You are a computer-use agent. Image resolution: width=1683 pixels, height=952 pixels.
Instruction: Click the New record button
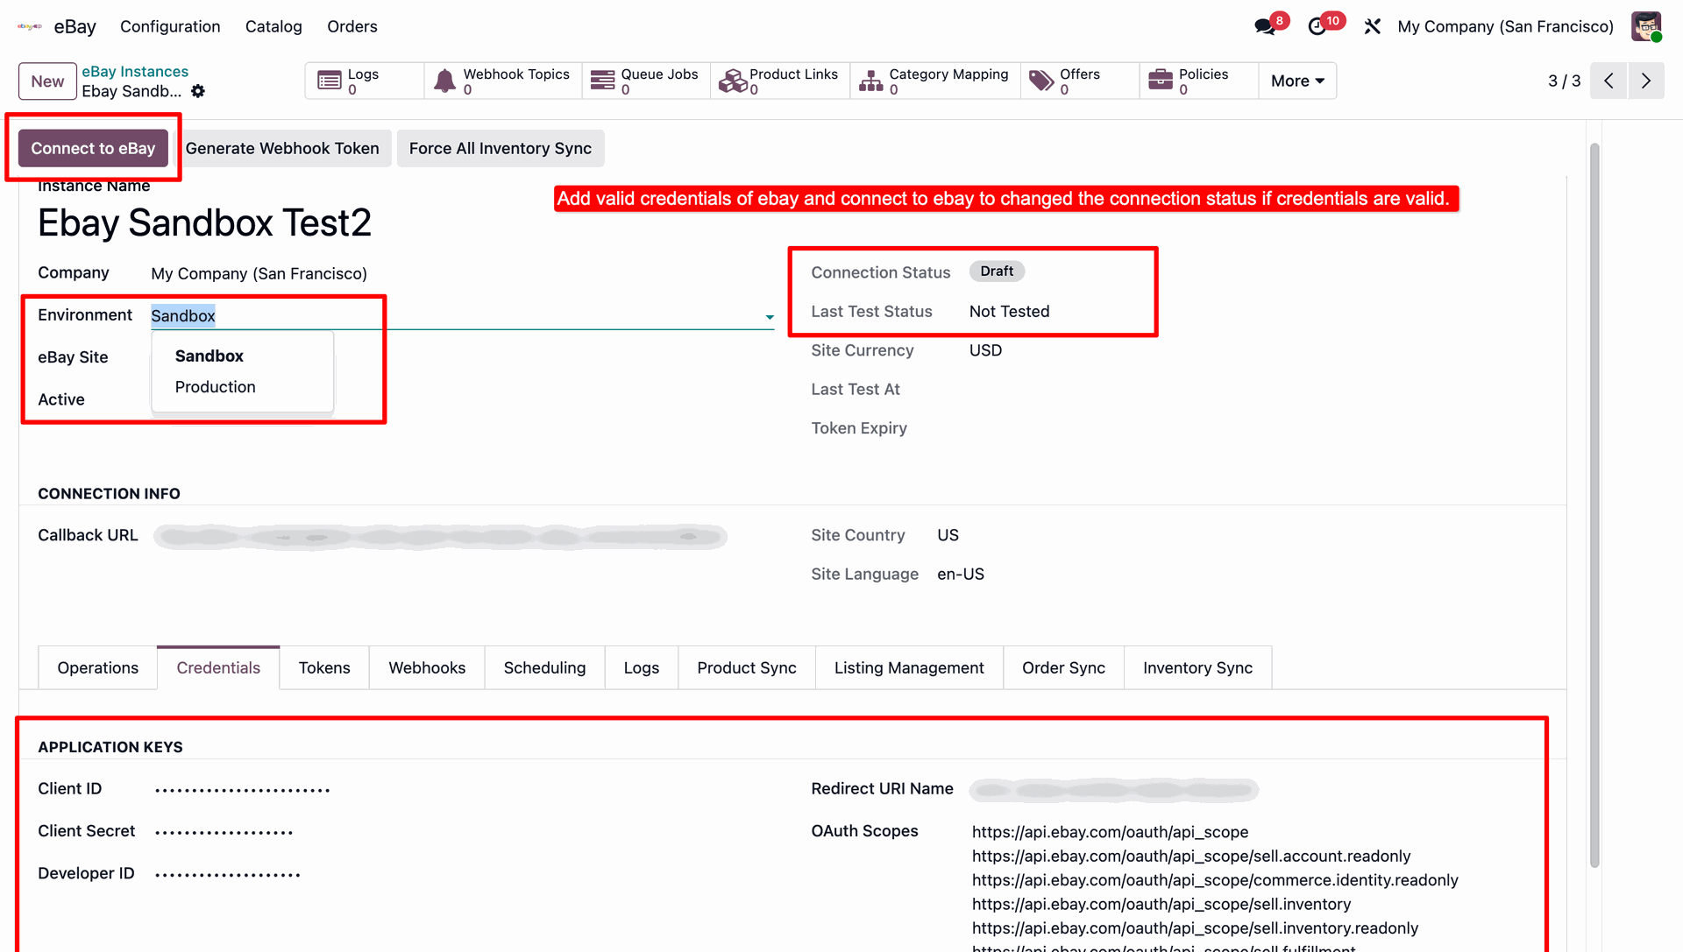(47, 81)
